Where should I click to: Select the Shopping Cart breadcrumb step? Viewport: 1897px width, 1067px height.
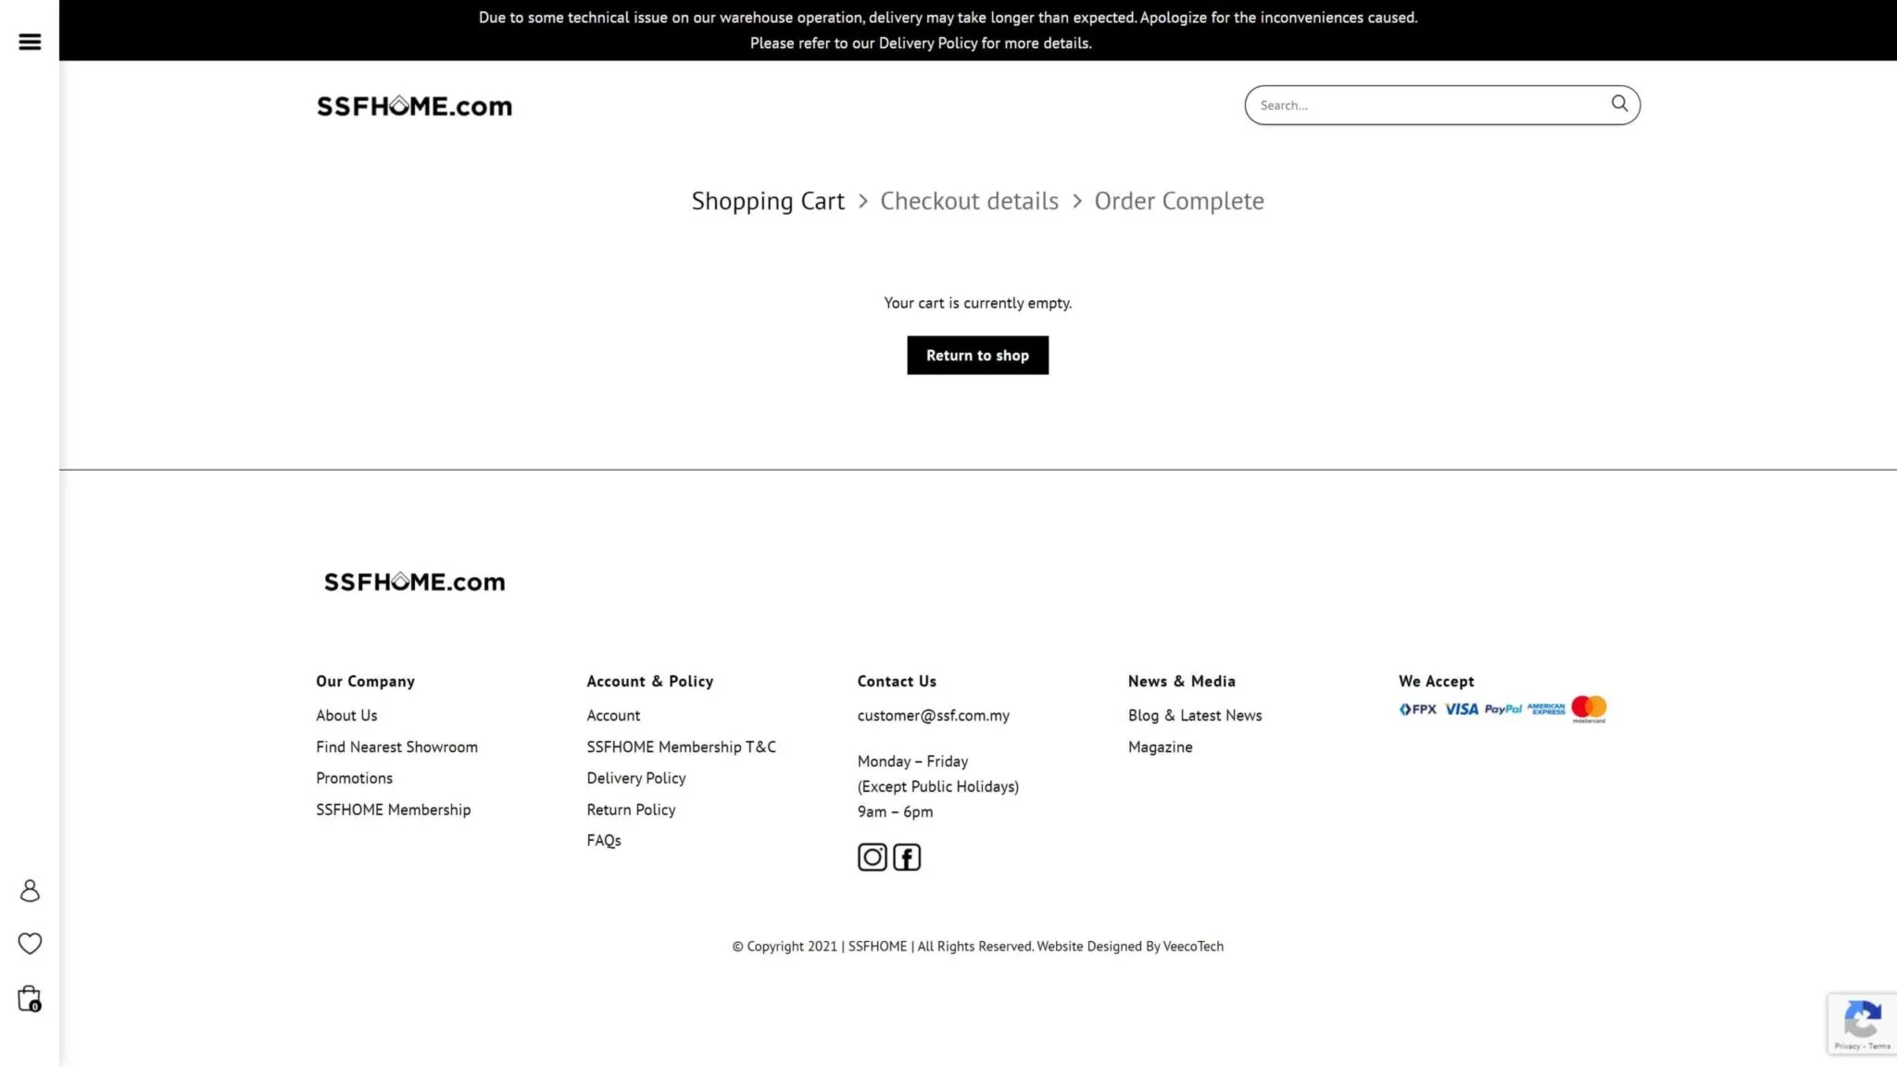click(x=768, y=201)
